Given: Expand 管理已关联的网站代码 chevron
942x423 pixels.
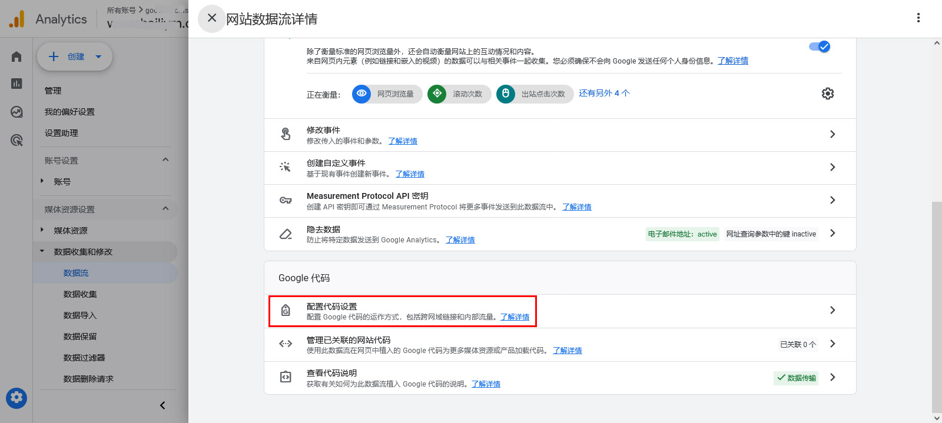Looking at the screenshot, I should pyautogui.click(x=832, y=344).
